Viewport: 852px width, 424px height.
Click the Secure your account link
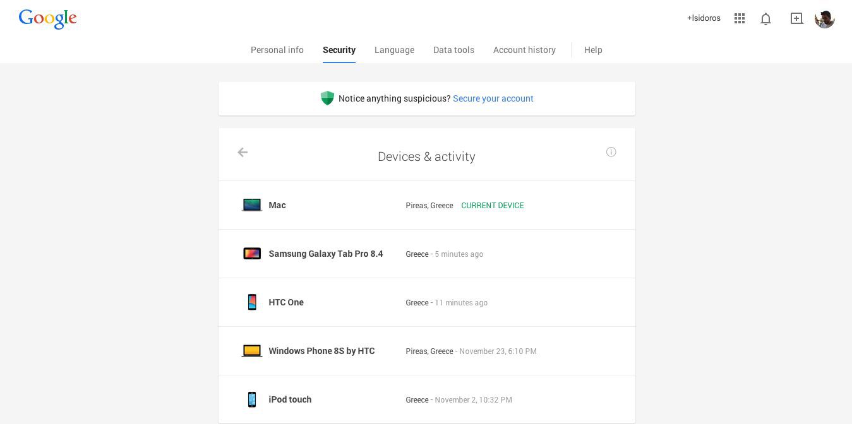[x=493, y=98]
